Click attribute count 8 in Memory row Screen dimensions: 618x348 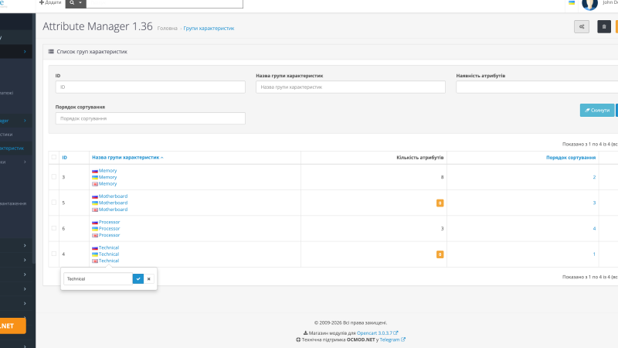(442, 177)
